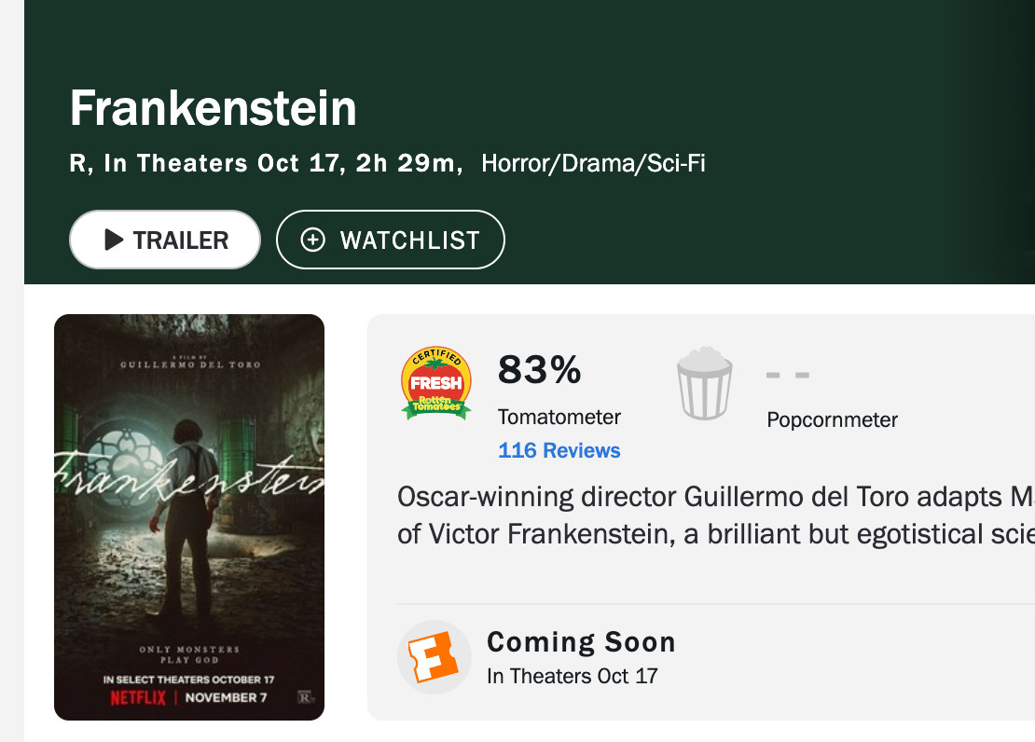Select the Tomatometer label

pos(559,418)
